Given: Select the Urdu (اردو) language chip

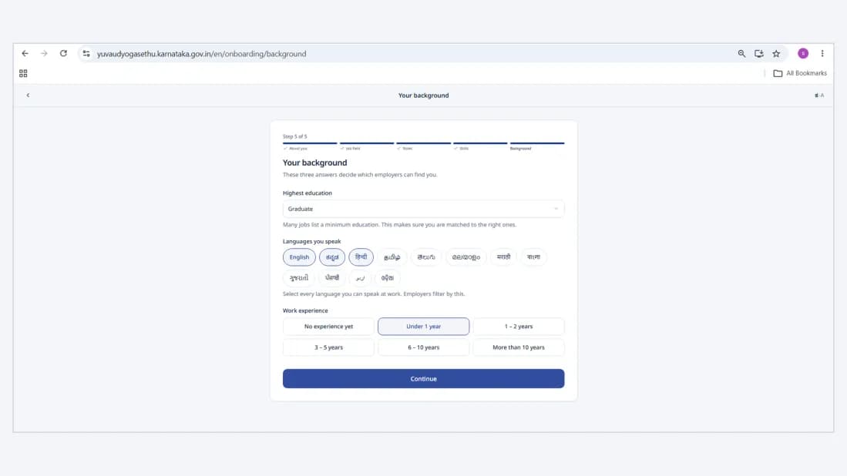Looking at the screenshot, I should pos(360,278).
